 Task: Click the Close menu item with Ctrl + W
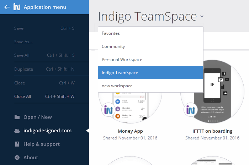point(44,83)
